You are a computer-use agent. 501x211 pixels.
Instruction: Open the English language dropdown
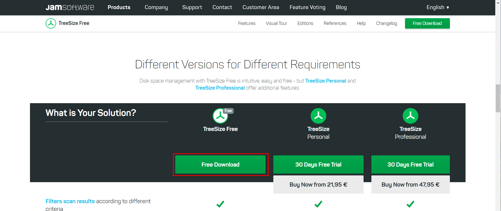pos(438,7)
